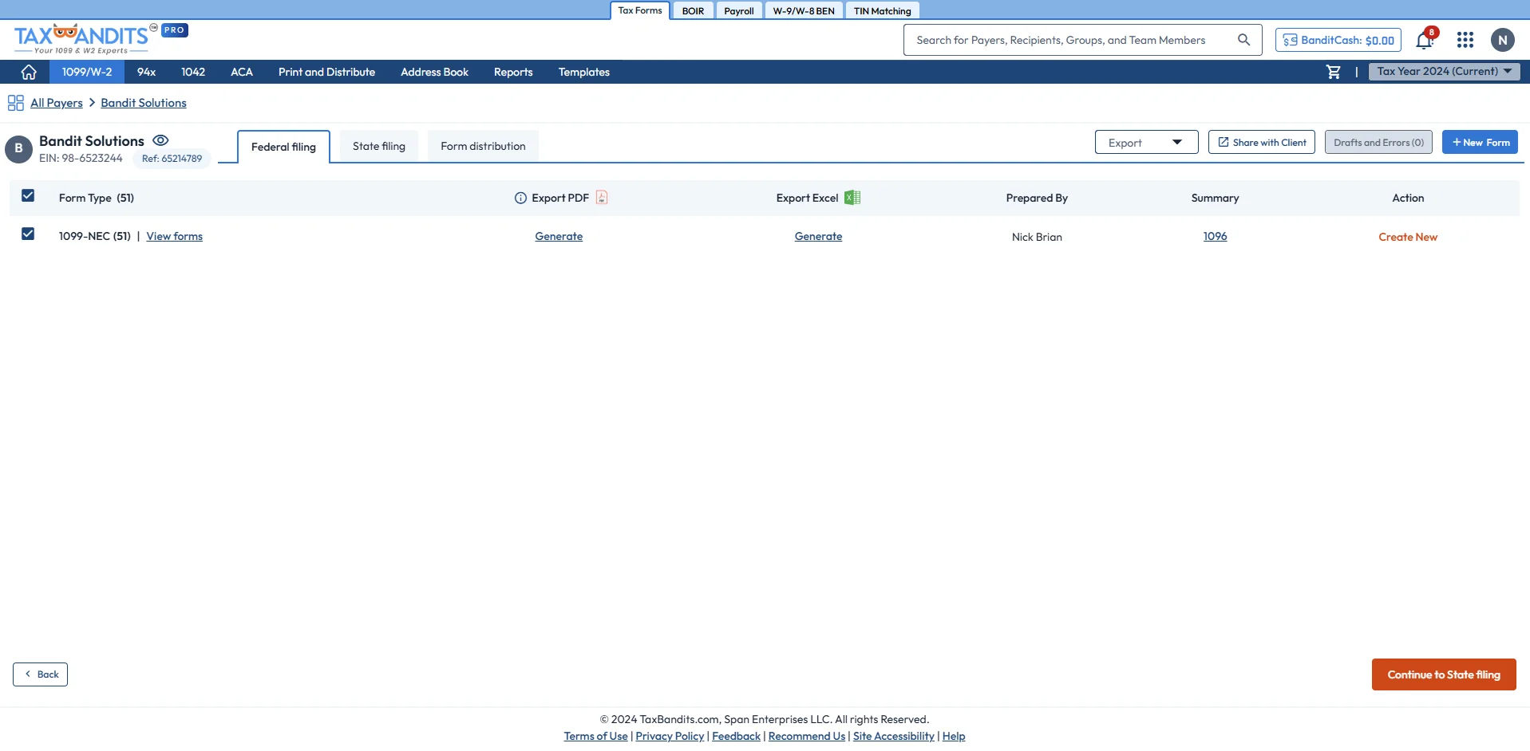The width and height of the screenshot is (1530, 751).
Task: Click the EIN: 98-6523244 text
Action: [x=81, y=158]
